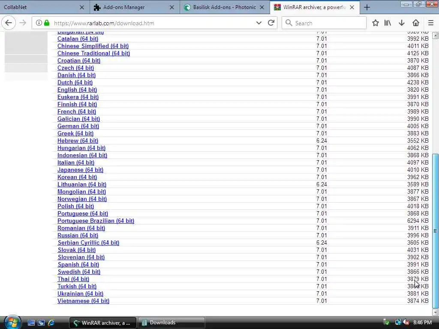Close the Add-ons Manager tab
The width and height of the screenshot is (439, 329).
[172, 7]
